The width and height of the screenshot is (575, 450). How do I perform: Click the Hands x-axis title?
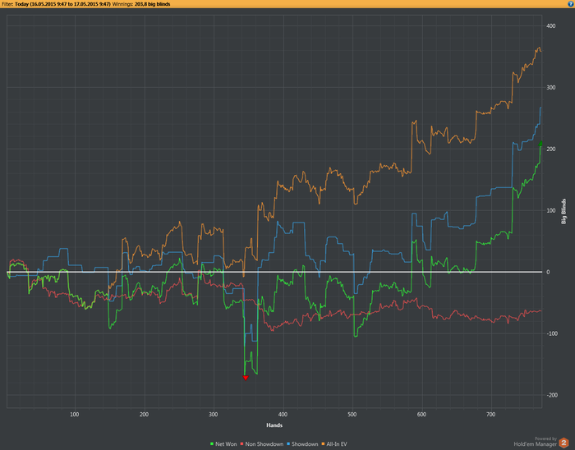tap(274, 425)
